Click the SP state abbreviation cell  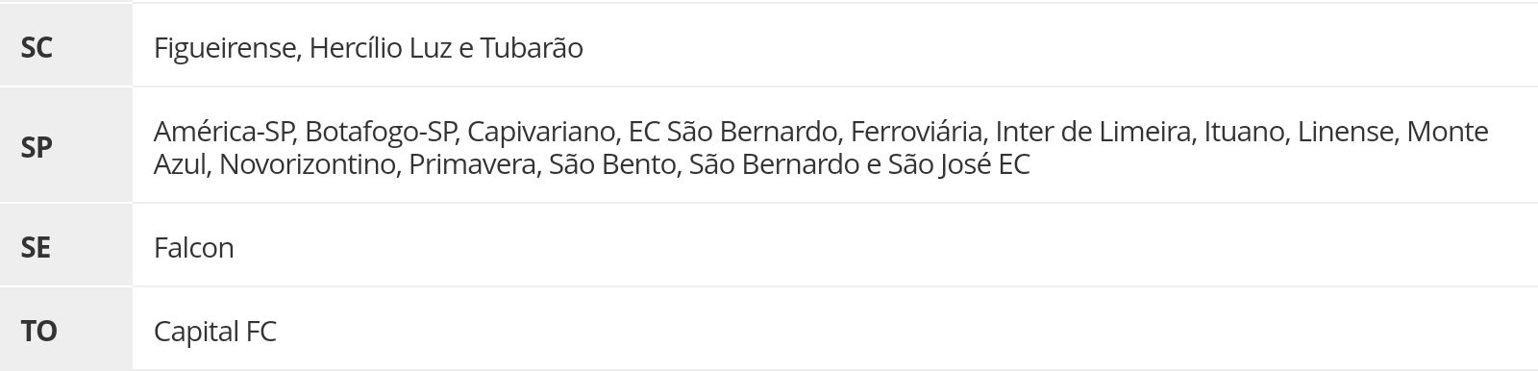(x=65, y=145)
